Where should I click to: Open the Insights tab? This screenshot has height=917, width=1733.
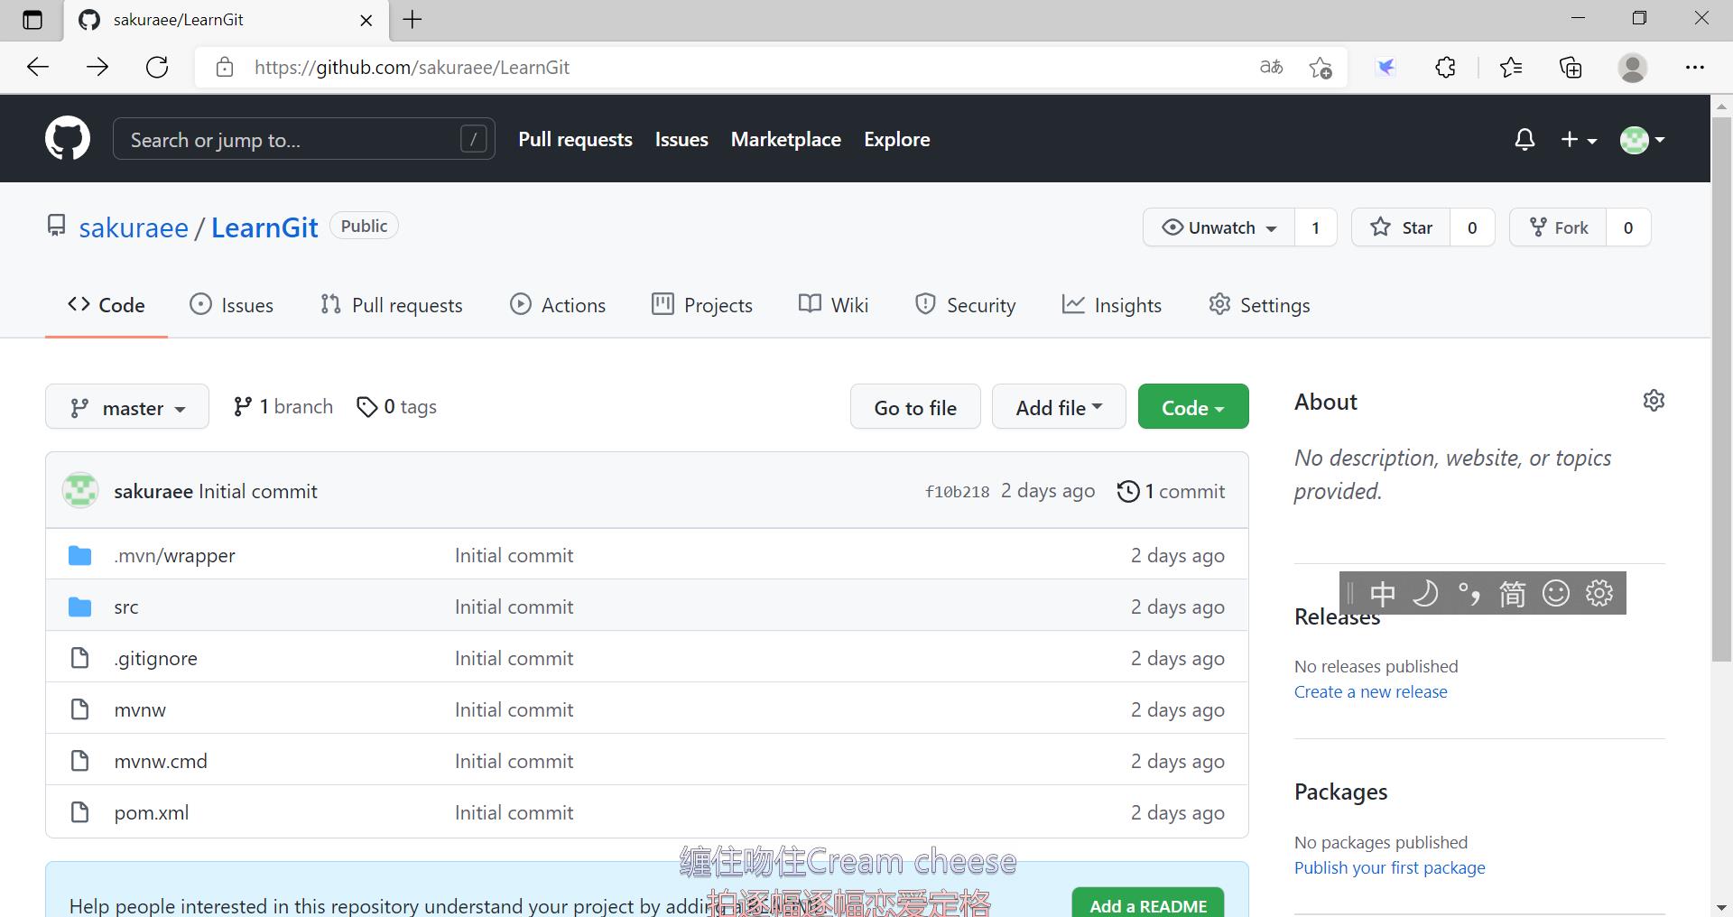click(x=1111, y=305)
